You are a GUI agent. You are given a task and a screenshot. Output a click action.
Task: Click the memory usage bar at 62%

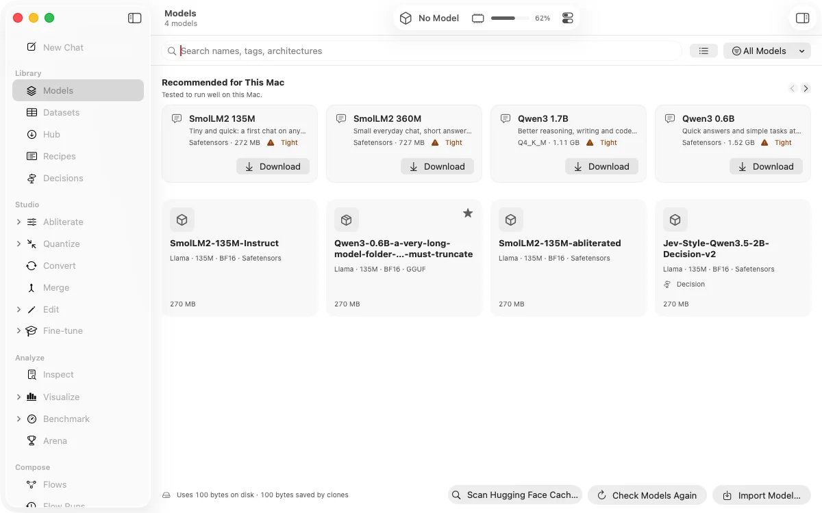(510, 18)
